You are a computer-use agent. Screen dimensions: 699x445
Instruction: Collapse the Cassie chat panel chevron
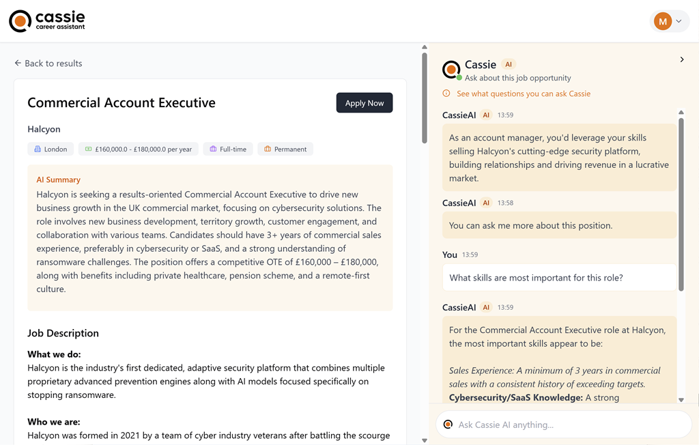(681, 60)
